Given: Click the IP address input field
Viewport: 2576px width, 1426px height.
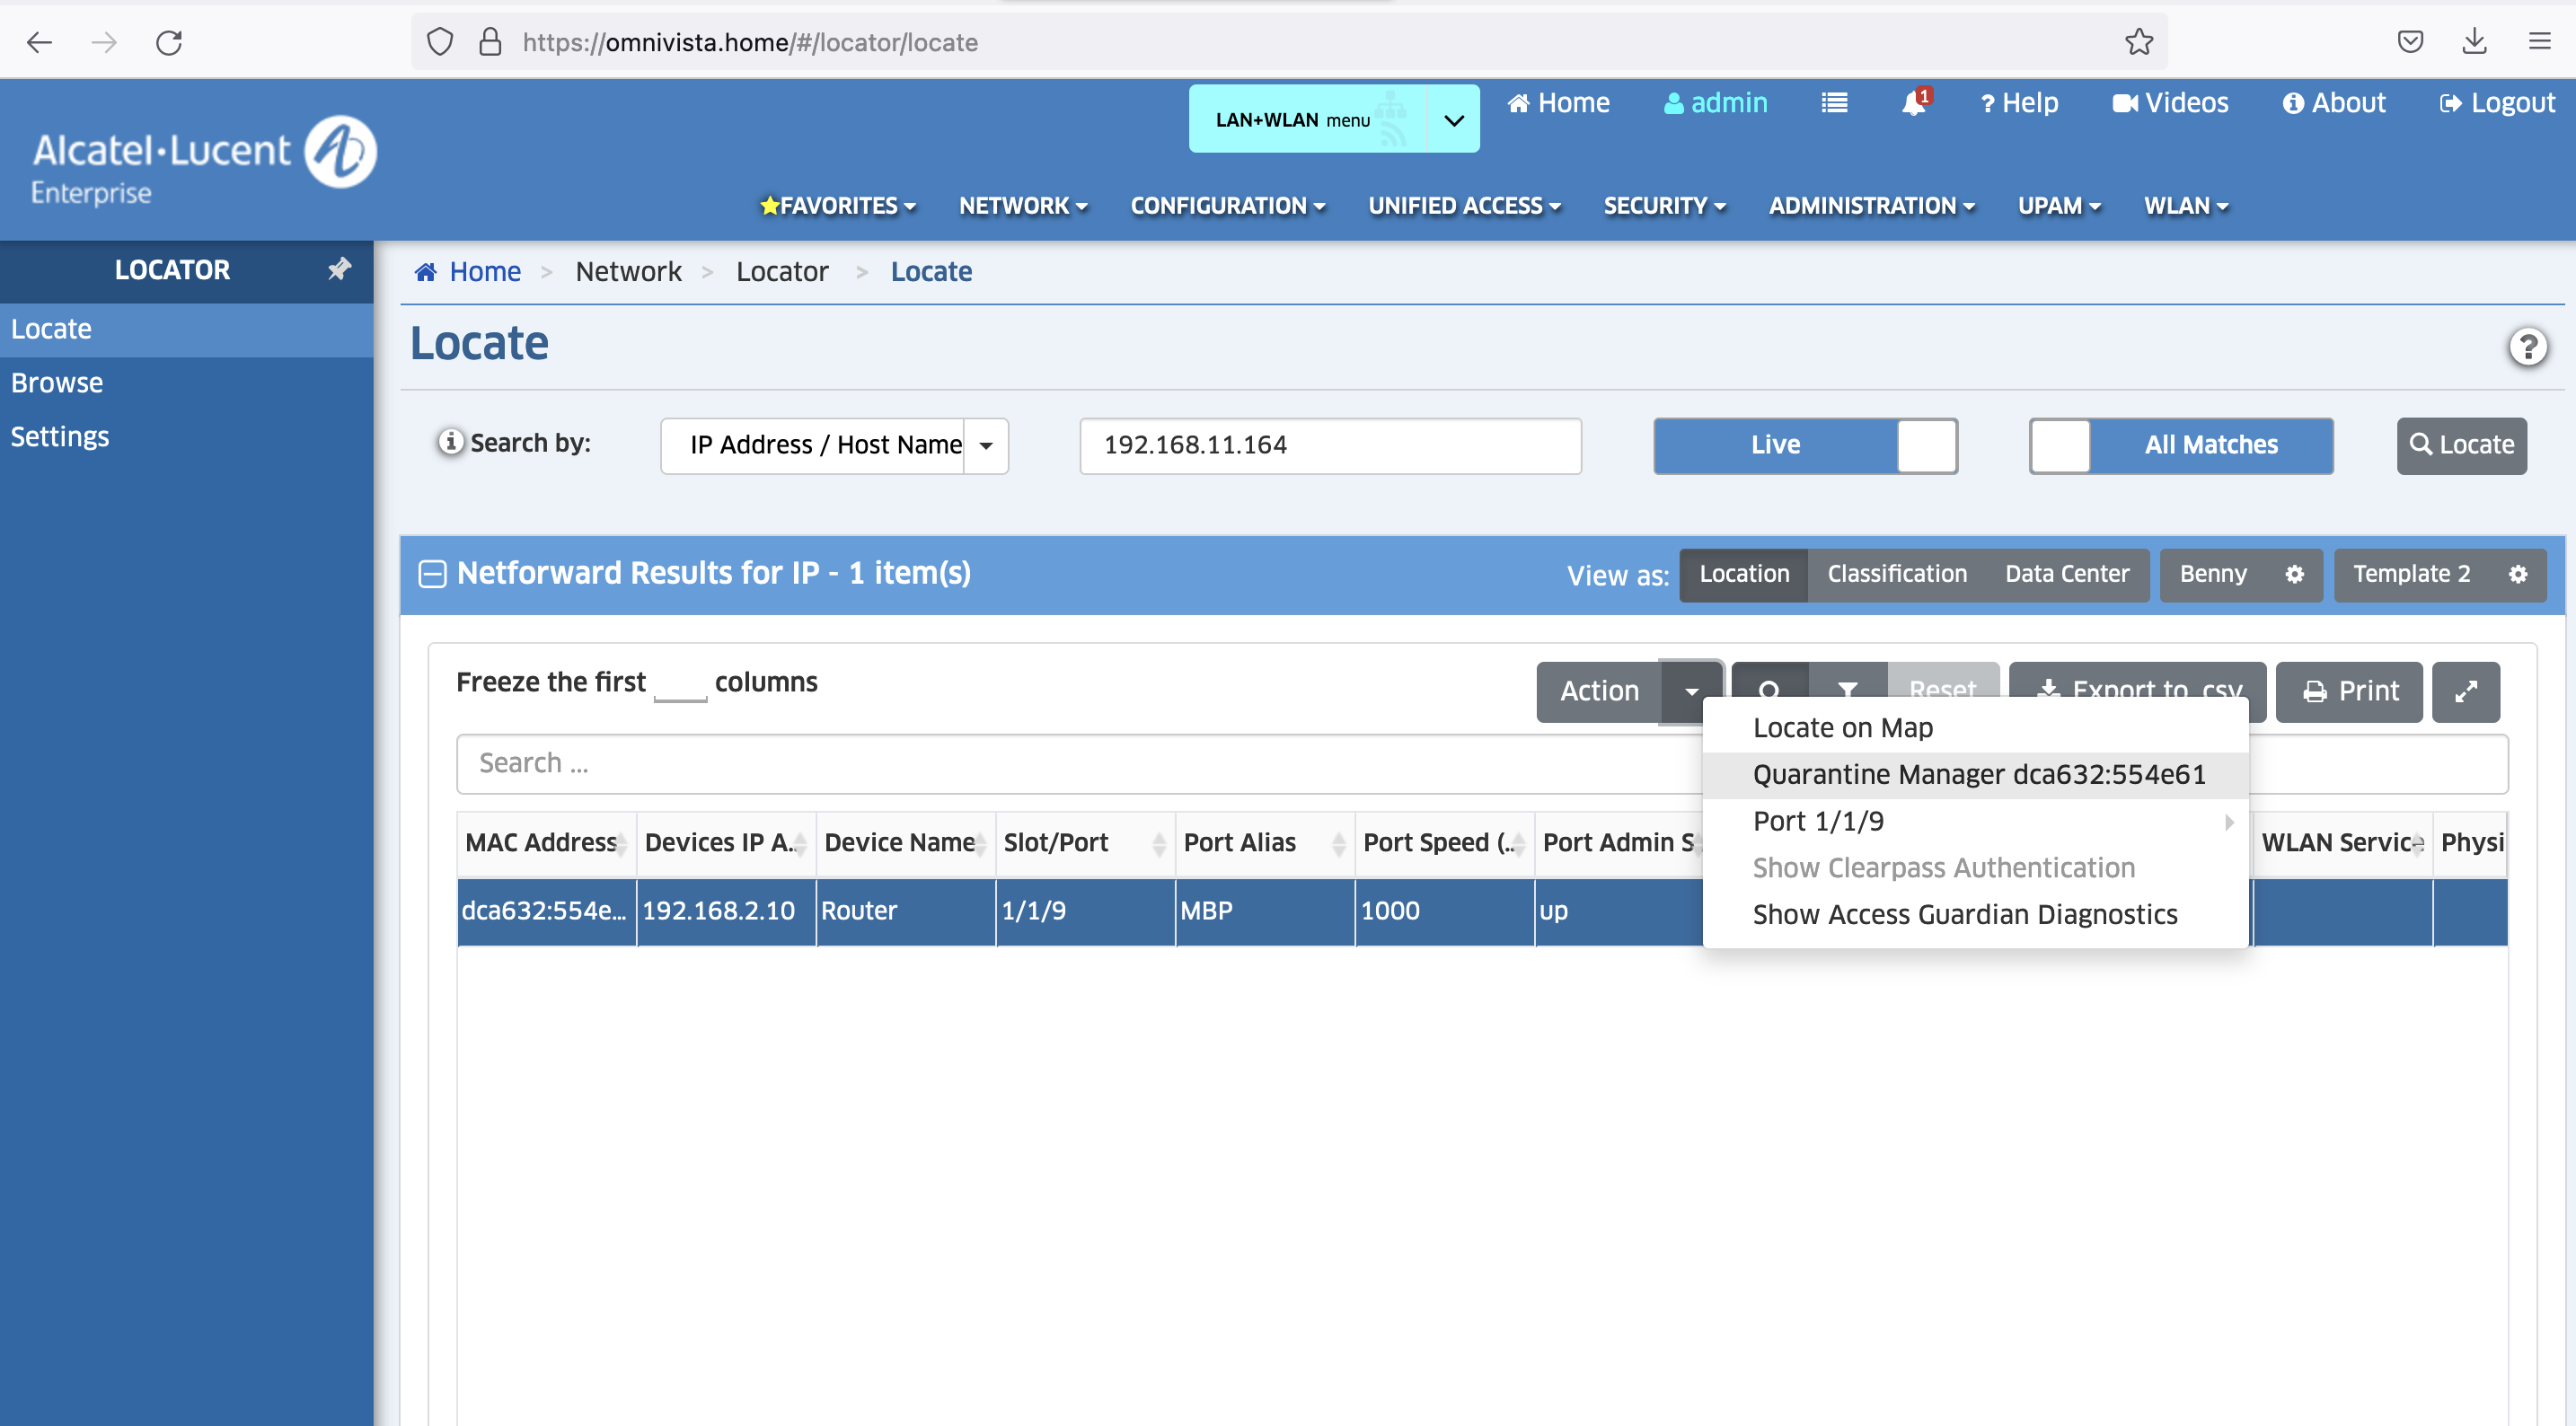Looking at the screenshot, I should click(1330, 445).
